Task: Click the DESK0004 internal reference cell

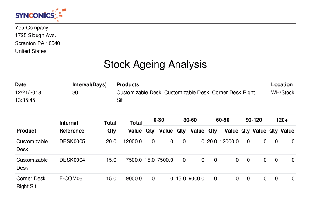Action: click(x=72, y=160)
